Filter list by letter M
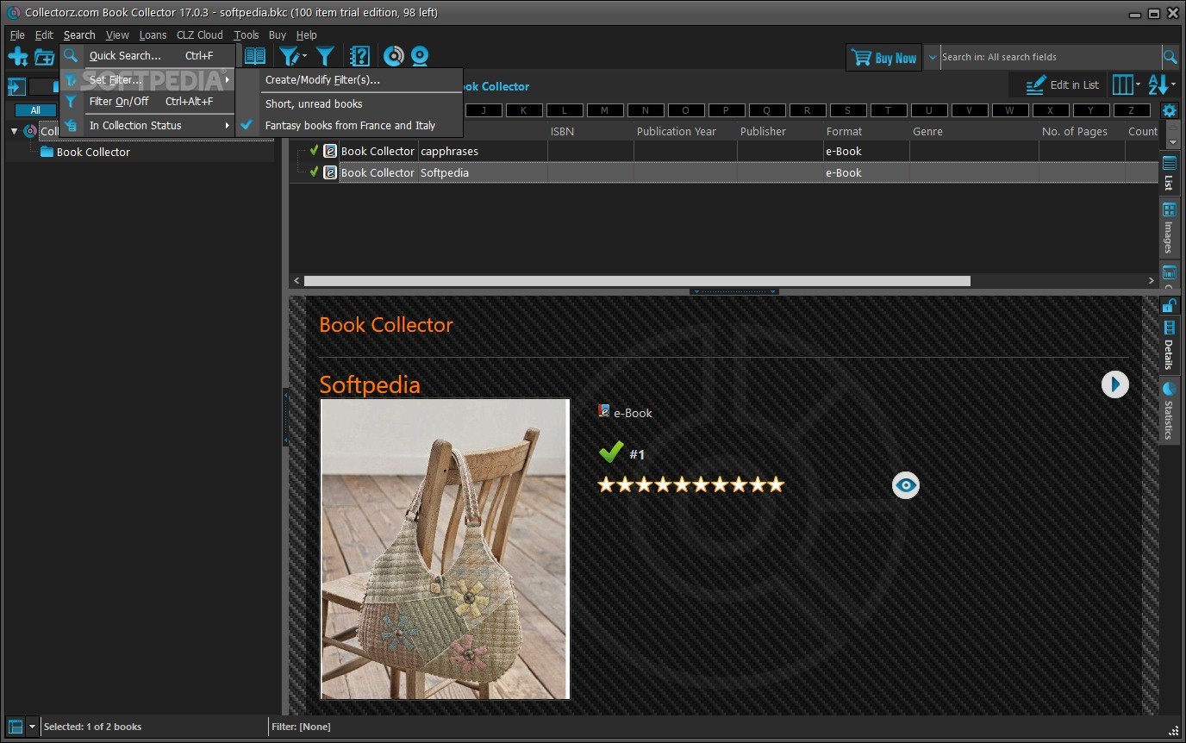Viewport: 1186px width, 743px height. pyautogui.click(x=604, y=110)
